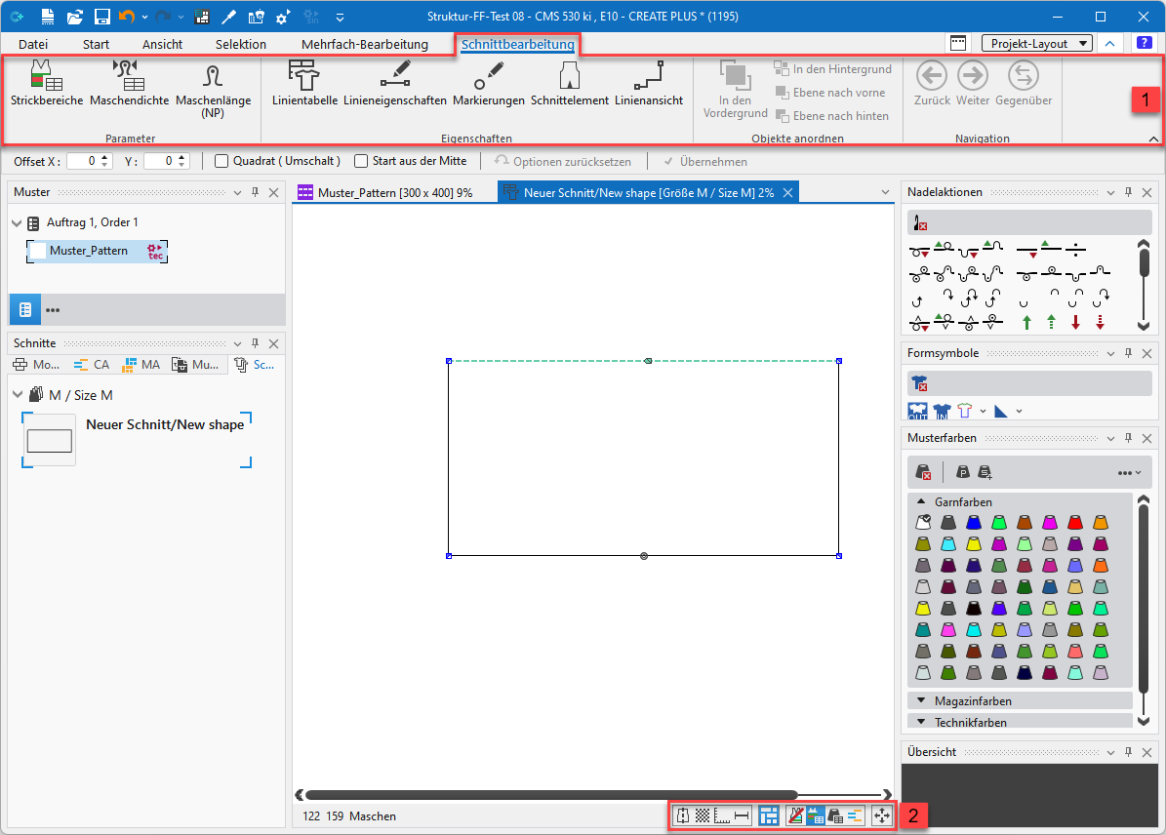Click the Maschendichte icon
Viewport: 1166px width, 835px height.
pos(129,81)
